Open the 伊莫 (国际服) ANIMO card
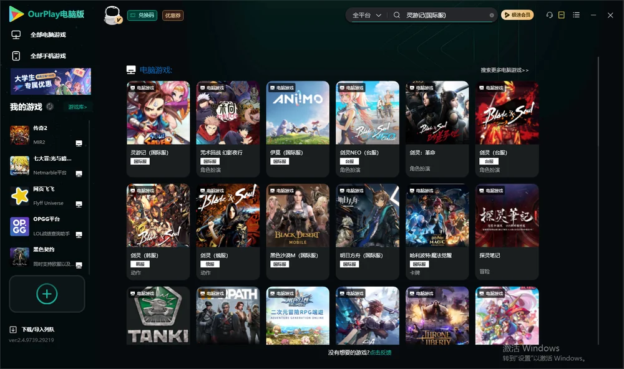The image size is (624, 369). tap(298, 129)
